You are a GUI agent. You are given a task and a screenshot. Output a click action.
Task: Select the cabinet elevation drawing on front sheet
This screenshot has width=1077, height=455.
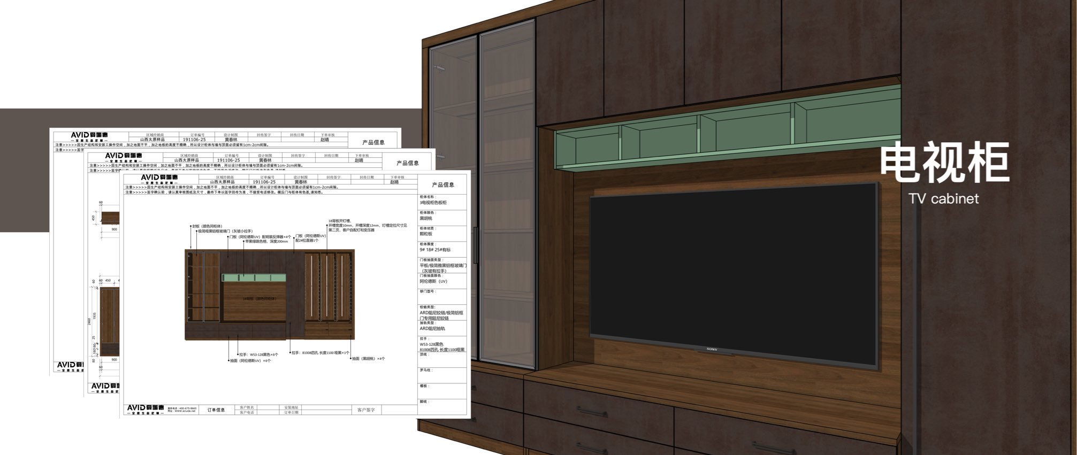click(269, 294)
